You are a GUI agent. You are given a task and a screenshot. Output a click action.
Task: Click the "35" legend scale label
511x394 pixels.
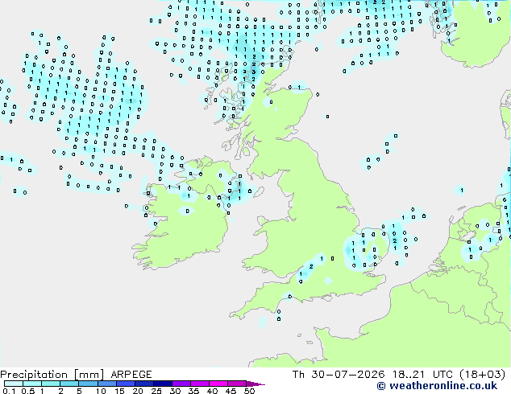pyautogui.click(x=193, y=391)
